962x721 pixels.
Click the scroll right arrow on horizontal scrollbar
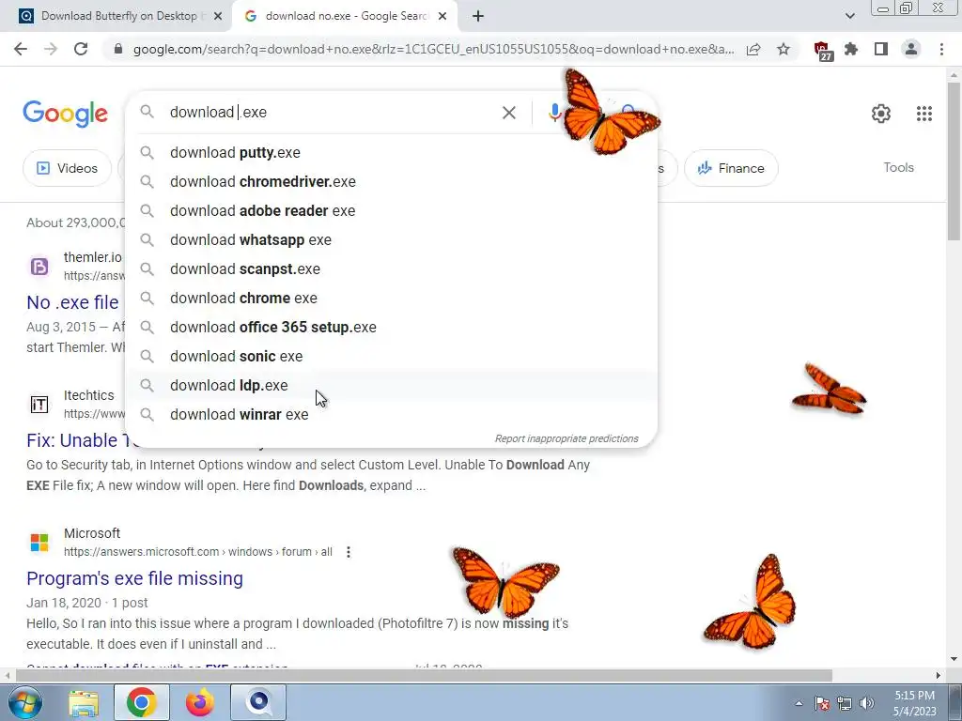point(939,675)
